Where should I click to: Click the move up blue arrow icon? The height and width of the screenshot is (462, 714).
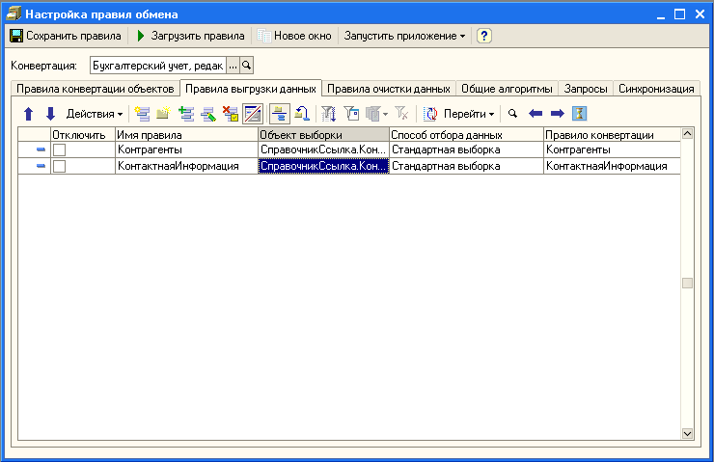point(29,114)
